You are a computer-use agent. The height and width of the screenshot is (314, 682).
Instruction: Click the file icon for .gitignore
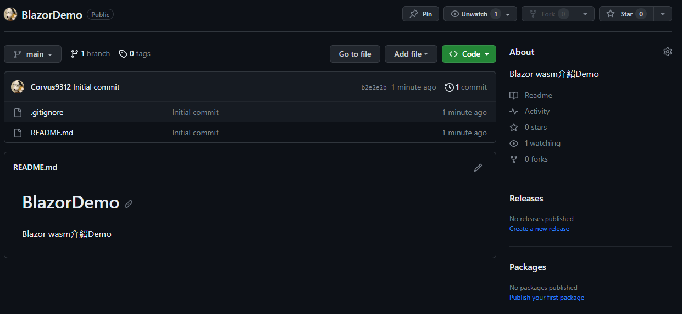(18, 112)
